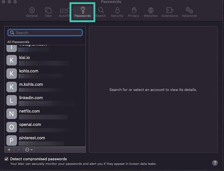This screenshot has height=171, width=224.
Task: Add a new password with plus button
Action: 9,150
